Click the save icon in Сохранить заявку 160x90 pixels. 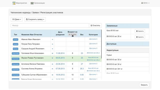[27, 19]
